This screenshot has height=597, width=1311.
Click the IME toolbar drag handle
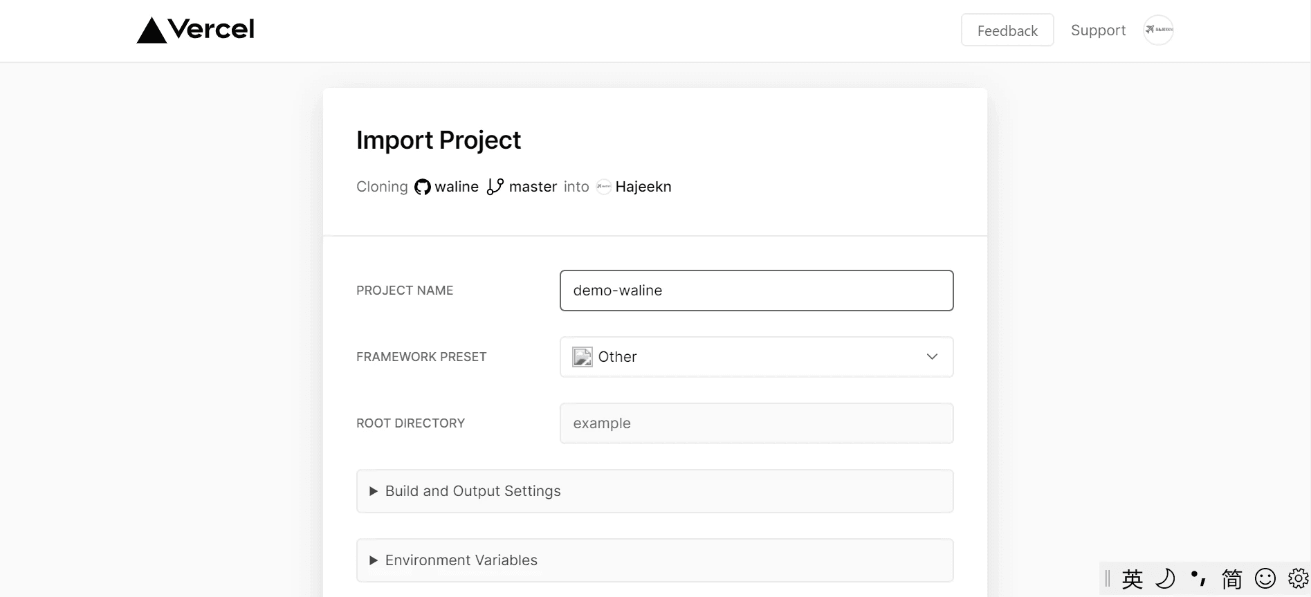click(x=1108, y=578)
